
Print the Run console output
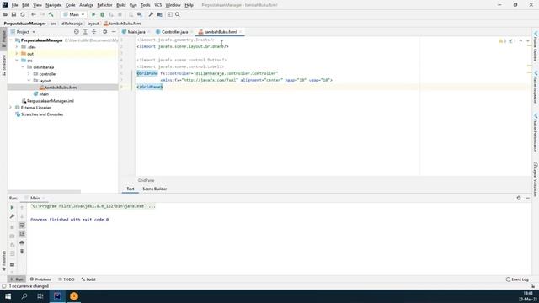(22, 242)
